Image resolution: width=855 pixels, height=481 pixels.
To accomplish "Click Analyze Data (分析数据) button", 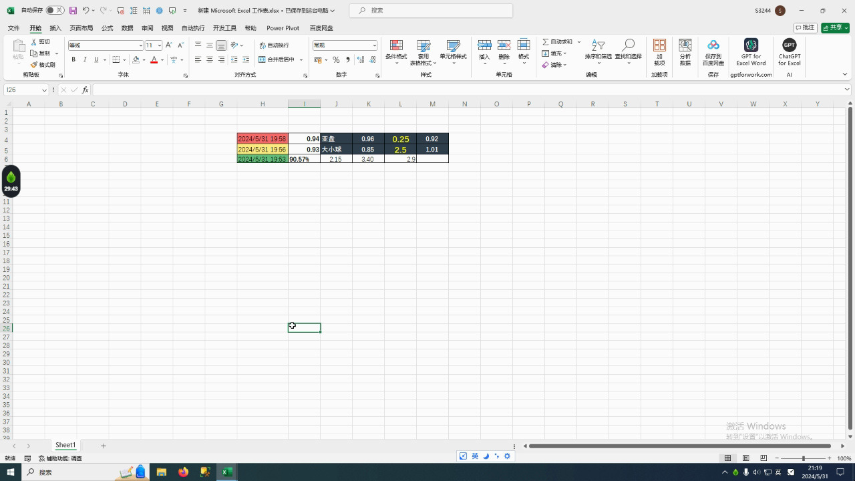I will 685,51.
